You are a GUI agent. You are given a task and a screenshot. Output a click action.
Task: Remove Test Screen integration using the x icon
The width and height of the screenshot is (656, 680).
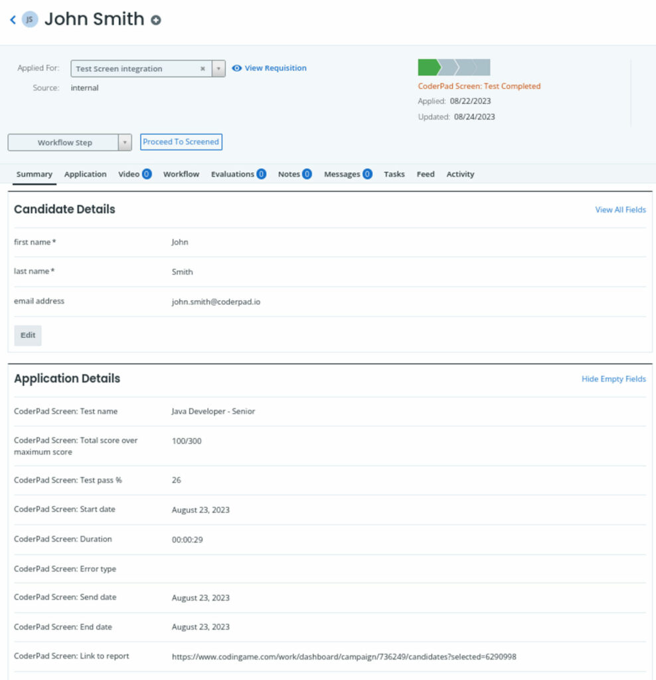pyautogui.click(x=204, y=68)
